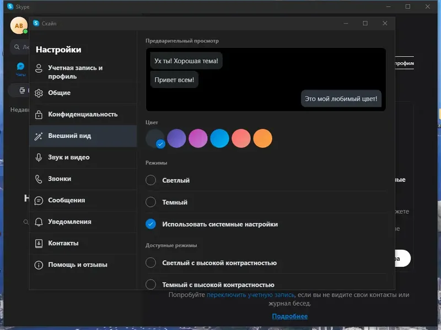Pick Темный с высокой контрастностью mode
The width and height of the screenshot is (441, 330).
(x=150, y=285)
